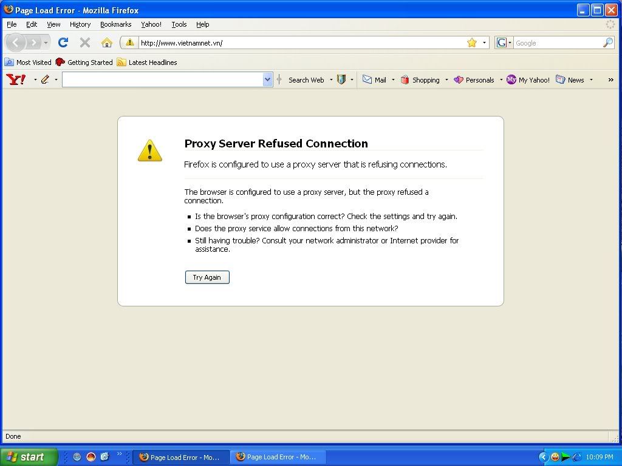The image size is (622, 466).
Task: Click the Reload page icon
Action: coord(63,42)
